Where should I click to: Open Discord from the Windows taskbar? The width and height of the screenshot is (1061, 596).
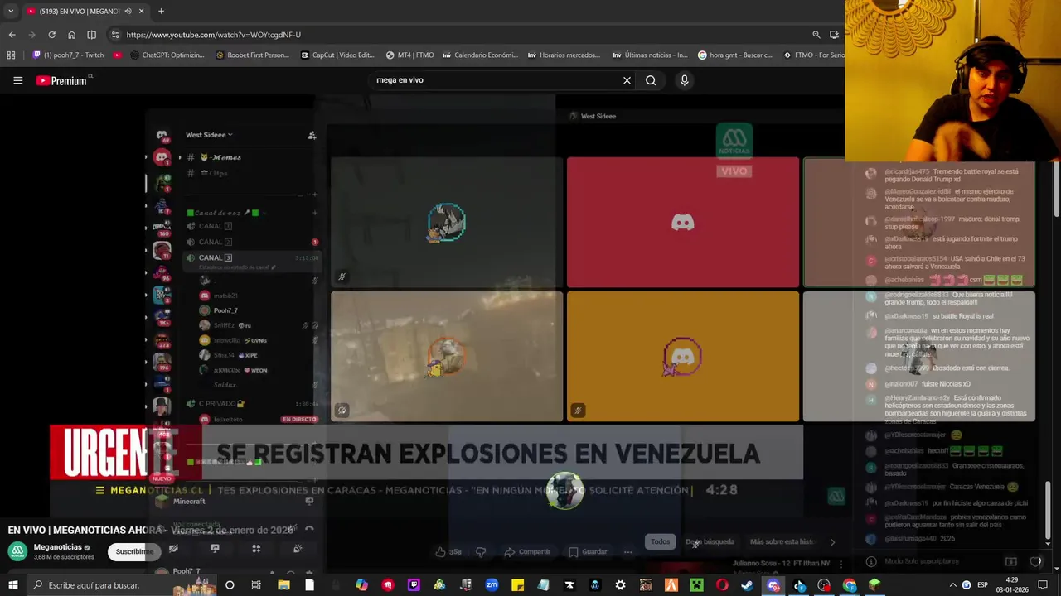click(x=773, y=585)
